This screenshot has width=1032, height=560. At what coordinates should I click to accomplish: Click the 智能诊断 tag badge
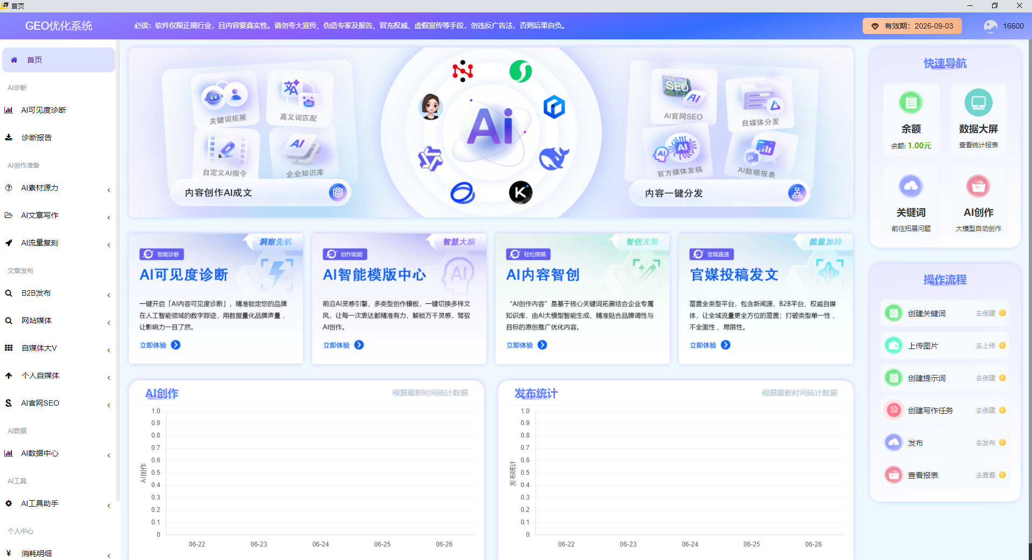(x=162, y=254)
